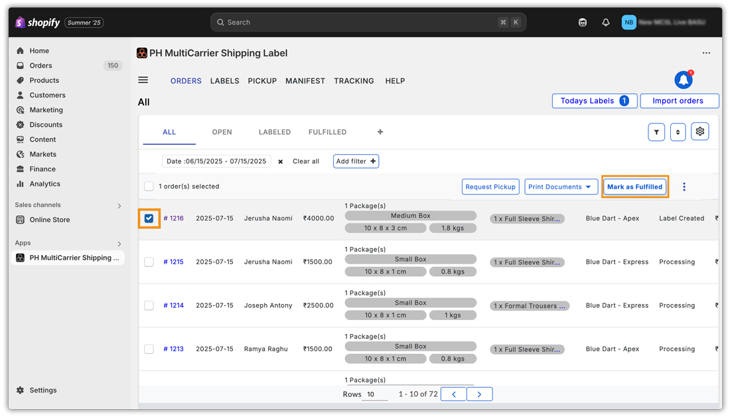Screen dimensions: 730x417
Task: Open the table settings gear icon
Action: click(x=699, y=132)
